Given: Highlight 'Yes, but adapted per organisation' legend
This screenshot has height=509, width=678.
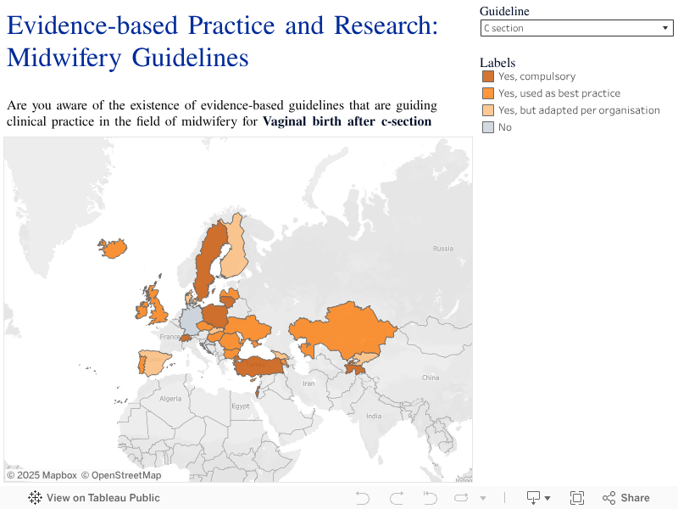Looking at the screenshot, I should (571, 110).
